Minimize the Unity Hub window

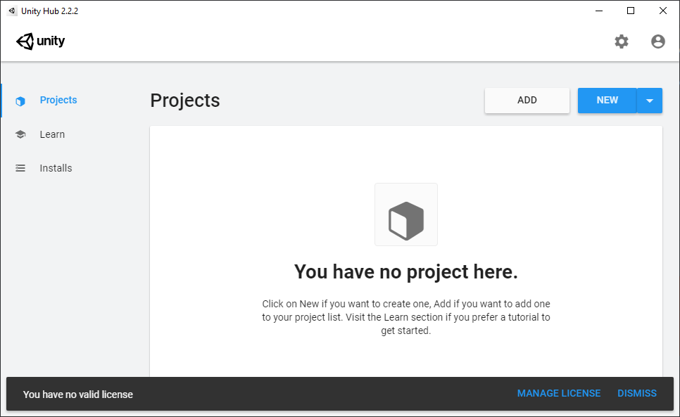(599, 11)
